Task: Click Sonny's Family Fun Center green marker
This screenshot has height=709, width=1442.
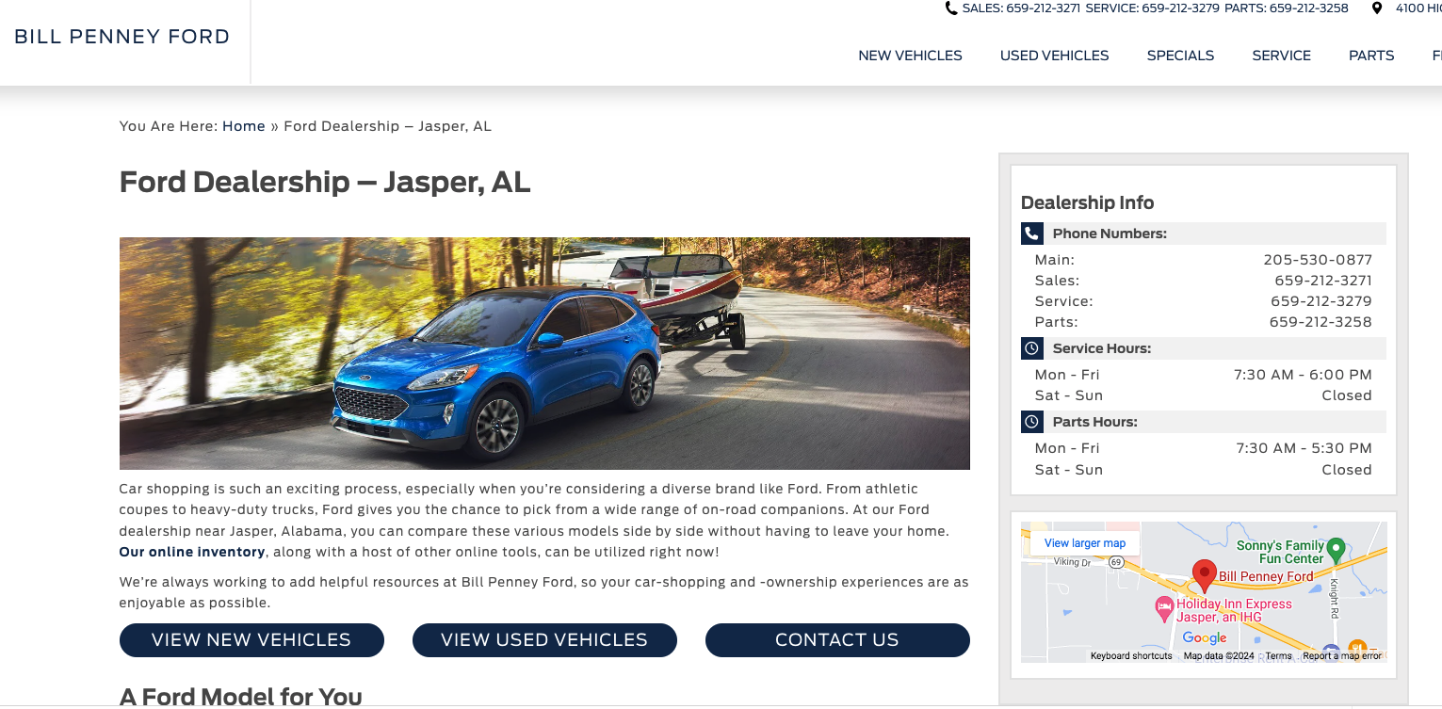Action: click(1335, 549)
